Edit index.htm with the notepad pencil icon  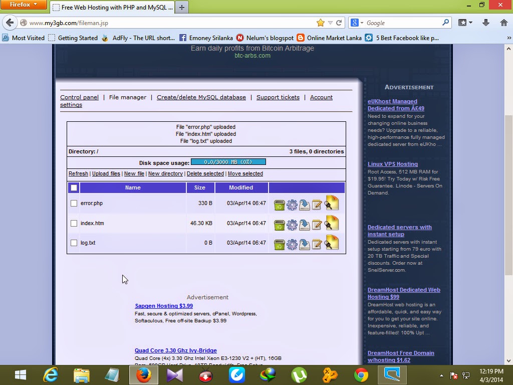(x=317, y=225)
